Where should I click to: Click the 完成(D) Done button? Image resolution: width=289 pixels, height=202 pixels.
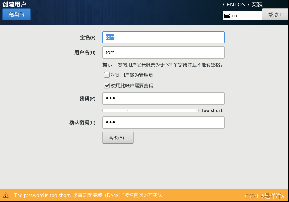tap(16, 14)
